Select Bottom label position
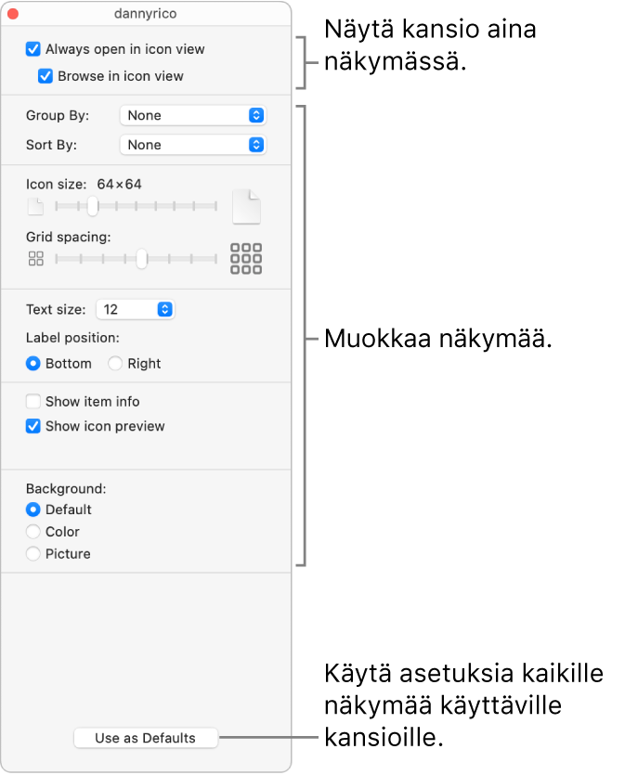Screen dimensions: 625x775 pos(33,364)
